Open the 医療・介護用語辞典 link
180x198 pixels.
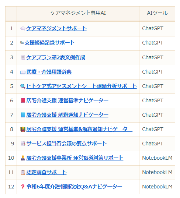coord(49,72)
